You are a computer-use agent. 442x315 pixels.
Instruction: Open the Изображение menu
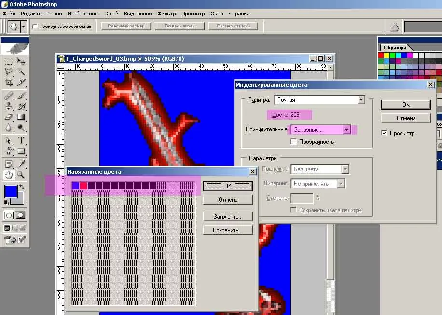(84, 14)
